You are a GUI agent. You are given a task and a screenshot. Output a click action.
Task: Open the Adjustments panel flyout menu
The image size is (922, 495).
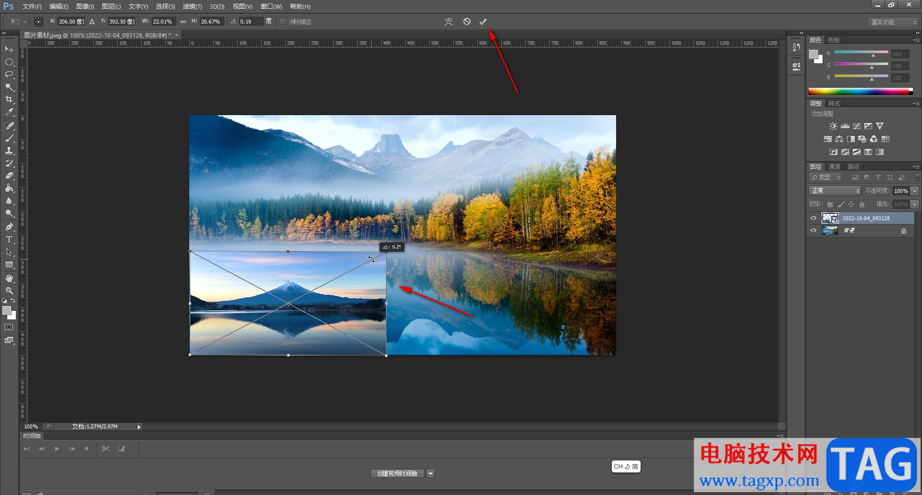click(916, 104)
